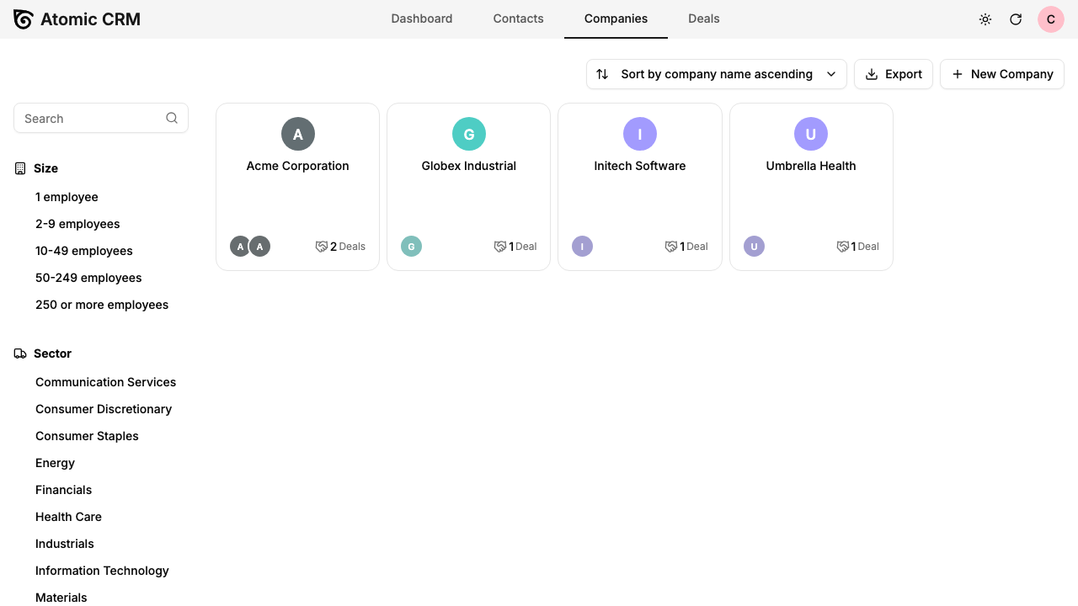1078x606 pixels.
Task: Click the plus icon on New Company
Action: [x=958, y=74]
